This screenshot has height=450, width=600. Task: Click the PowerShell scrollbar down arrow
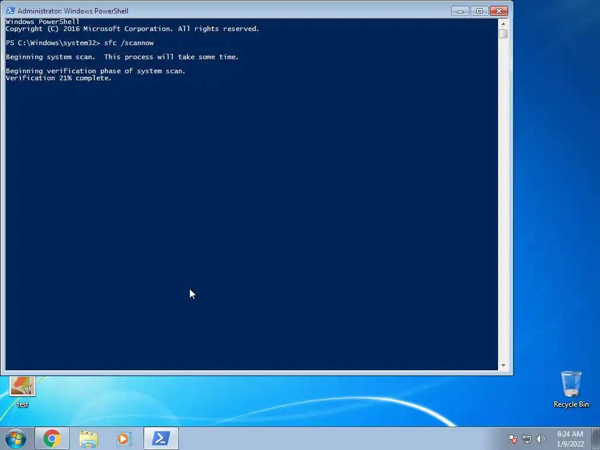pos(503,366)
